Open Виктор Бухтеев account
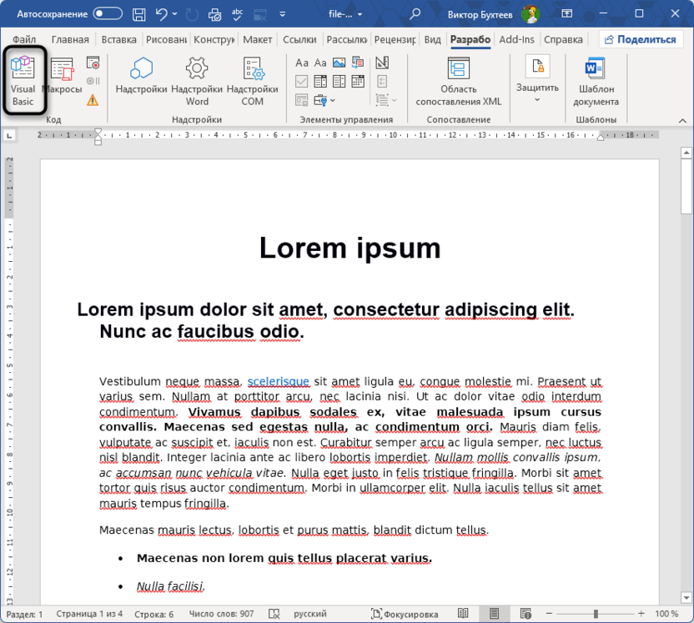The height and width of the screenshot is (623, 694). click(x=494, y=14)
